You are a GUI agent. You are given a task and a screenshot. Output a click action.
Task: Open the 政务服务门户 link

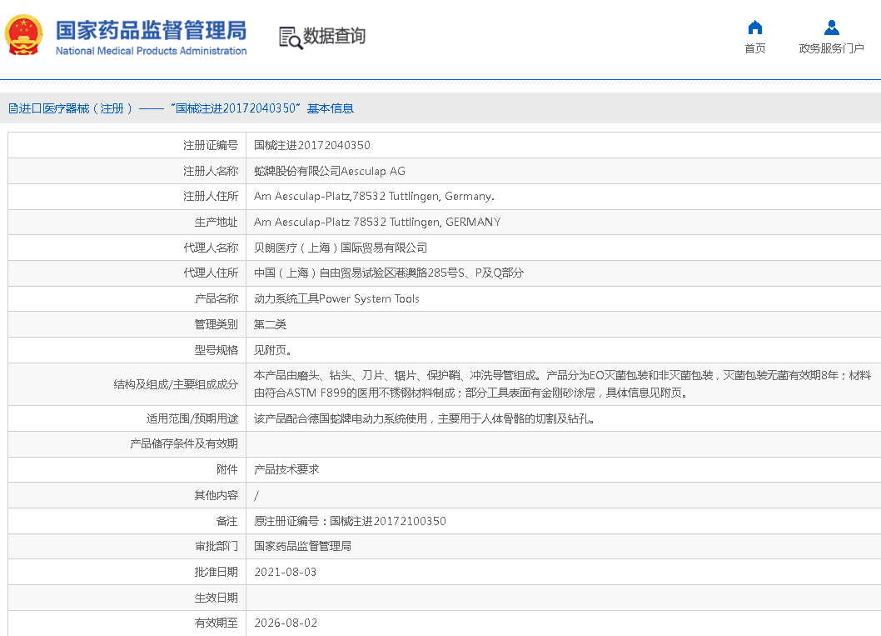[x=831, y=48]
